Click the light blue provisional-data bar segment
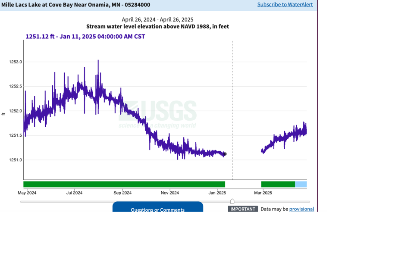 click(x=301, y=184)
